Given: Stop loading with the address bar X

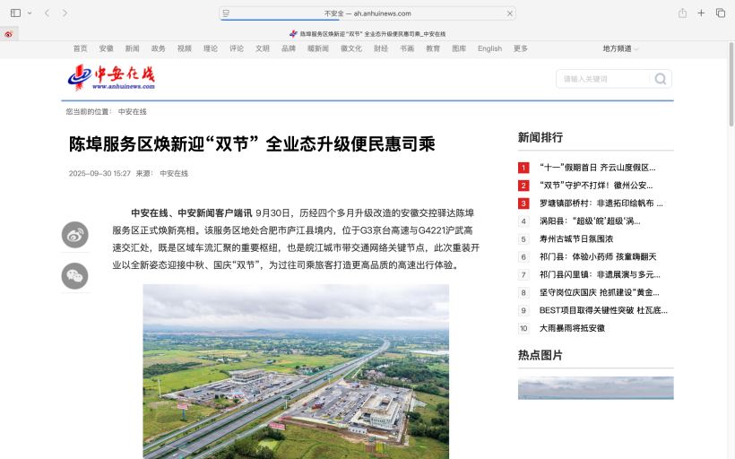Looking at the screenshot, I should 510,13.
